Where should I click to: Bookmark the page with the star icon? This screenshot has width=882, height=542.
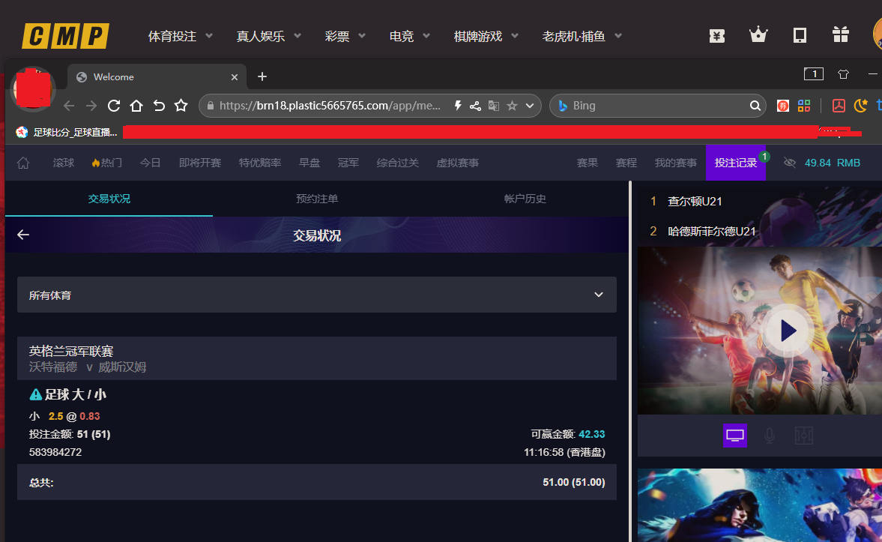point(181,106)
